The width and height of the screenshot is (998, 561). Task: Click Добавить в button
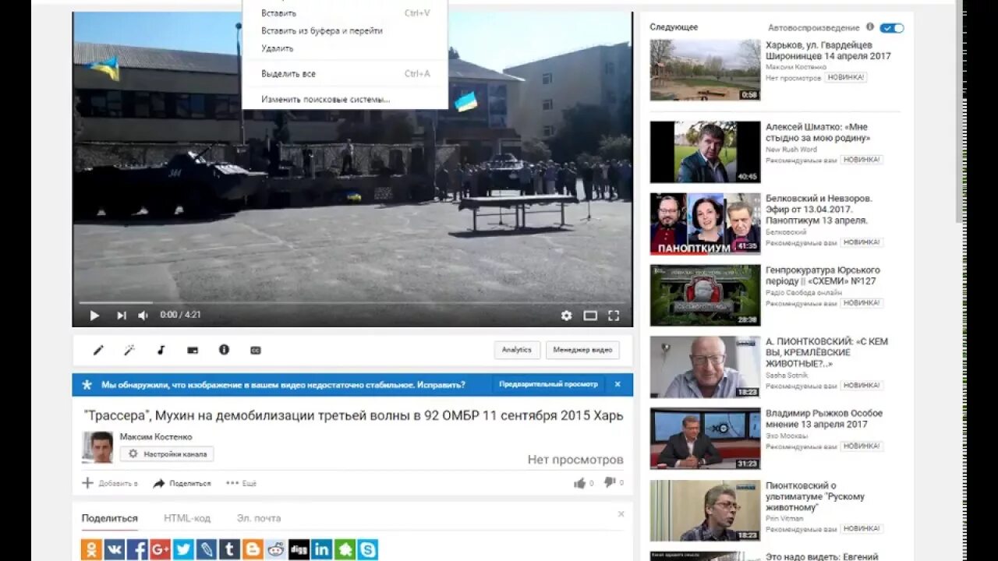point(110,483)
